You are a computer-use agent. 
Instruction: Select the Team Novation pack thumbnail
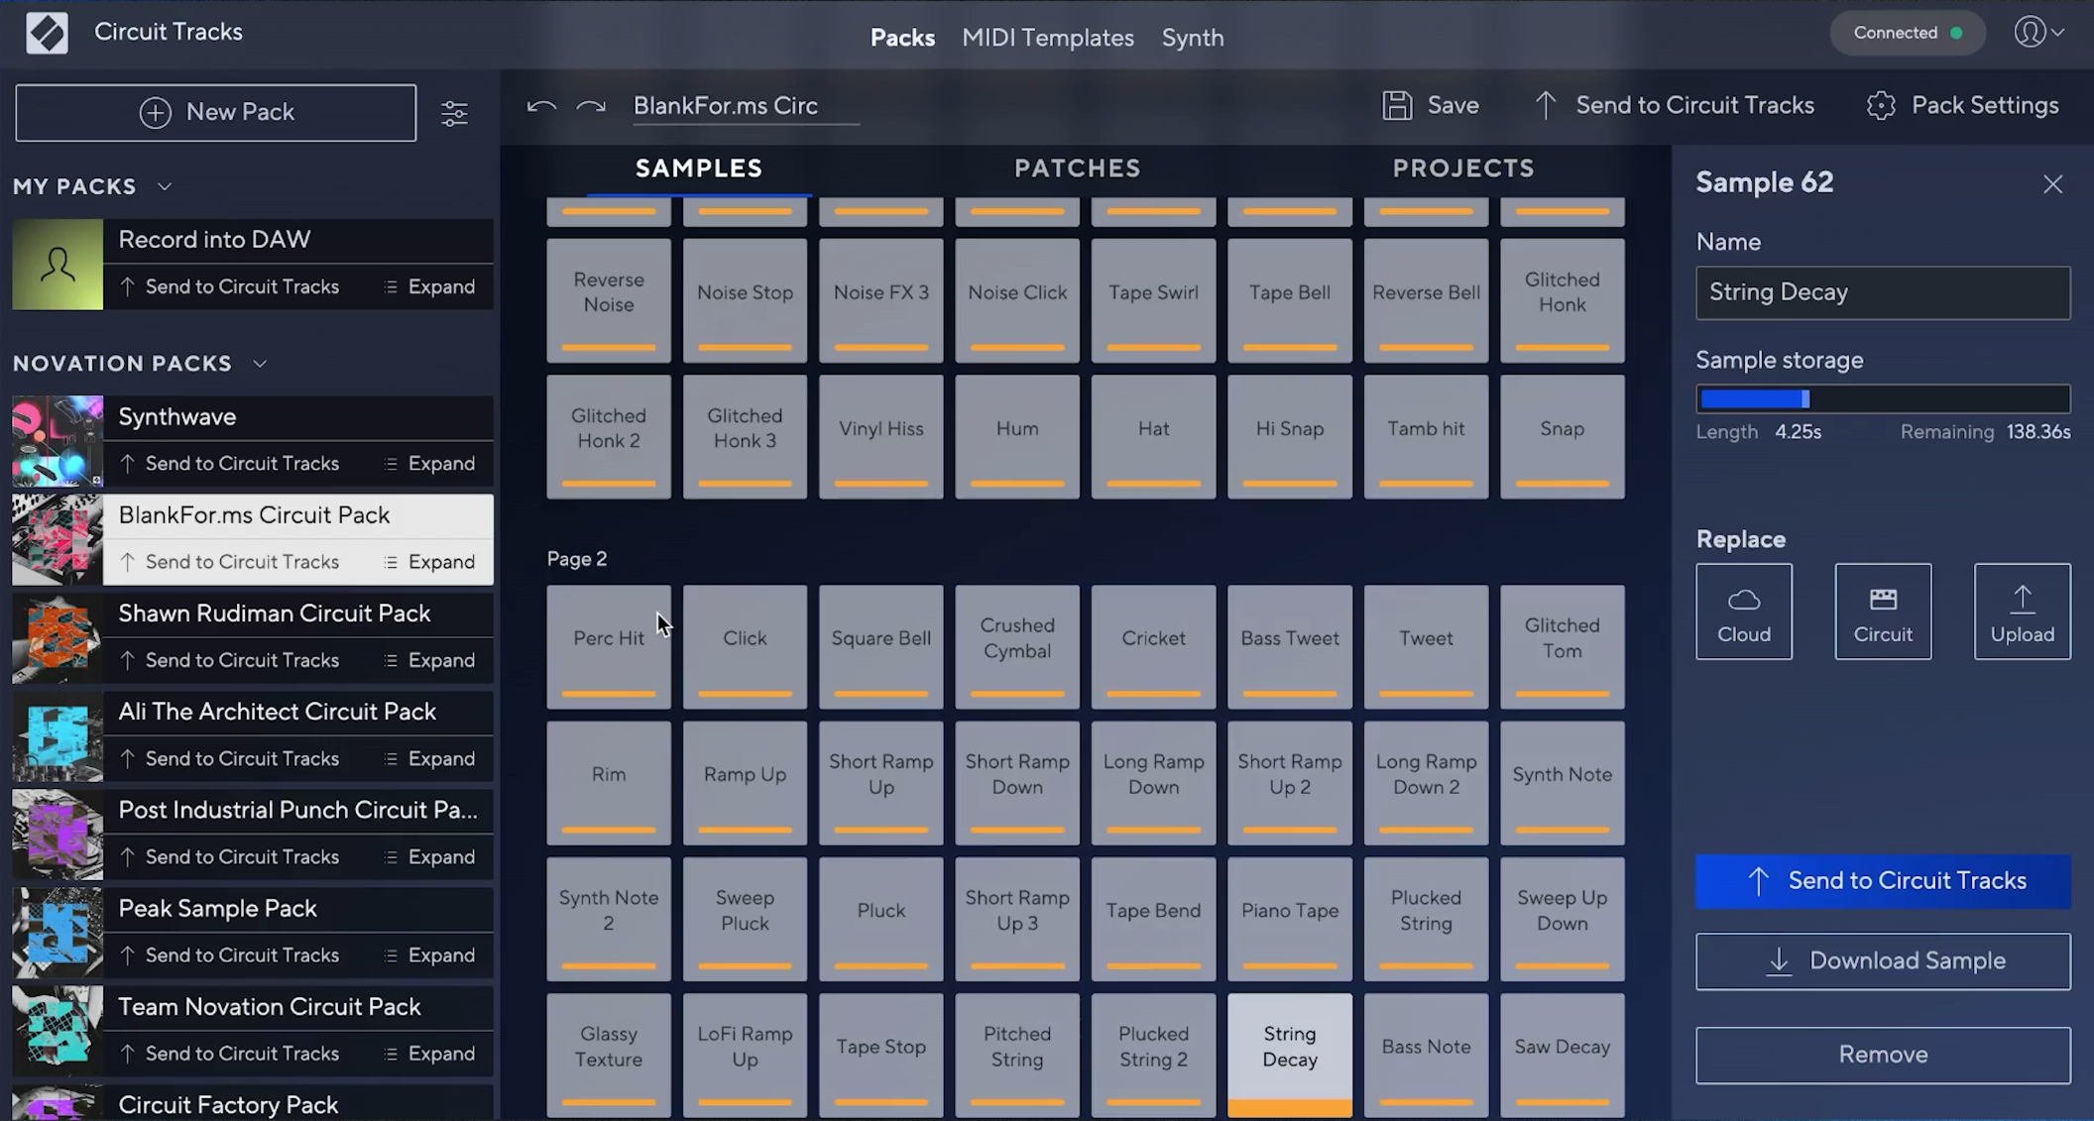(58, 1030)
